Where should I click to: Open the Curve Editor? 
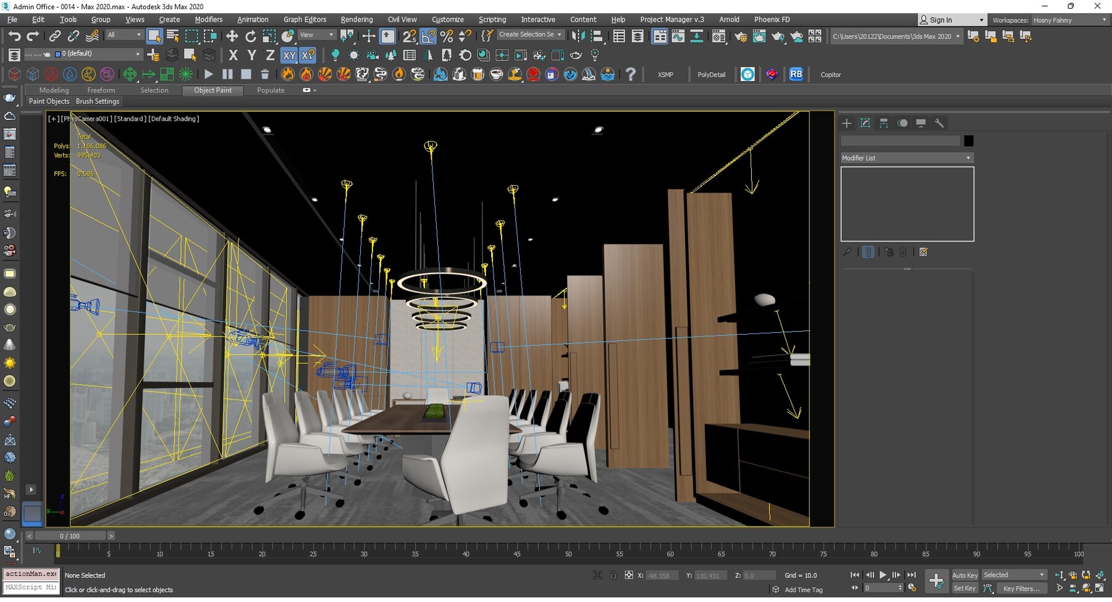point(679,36)
